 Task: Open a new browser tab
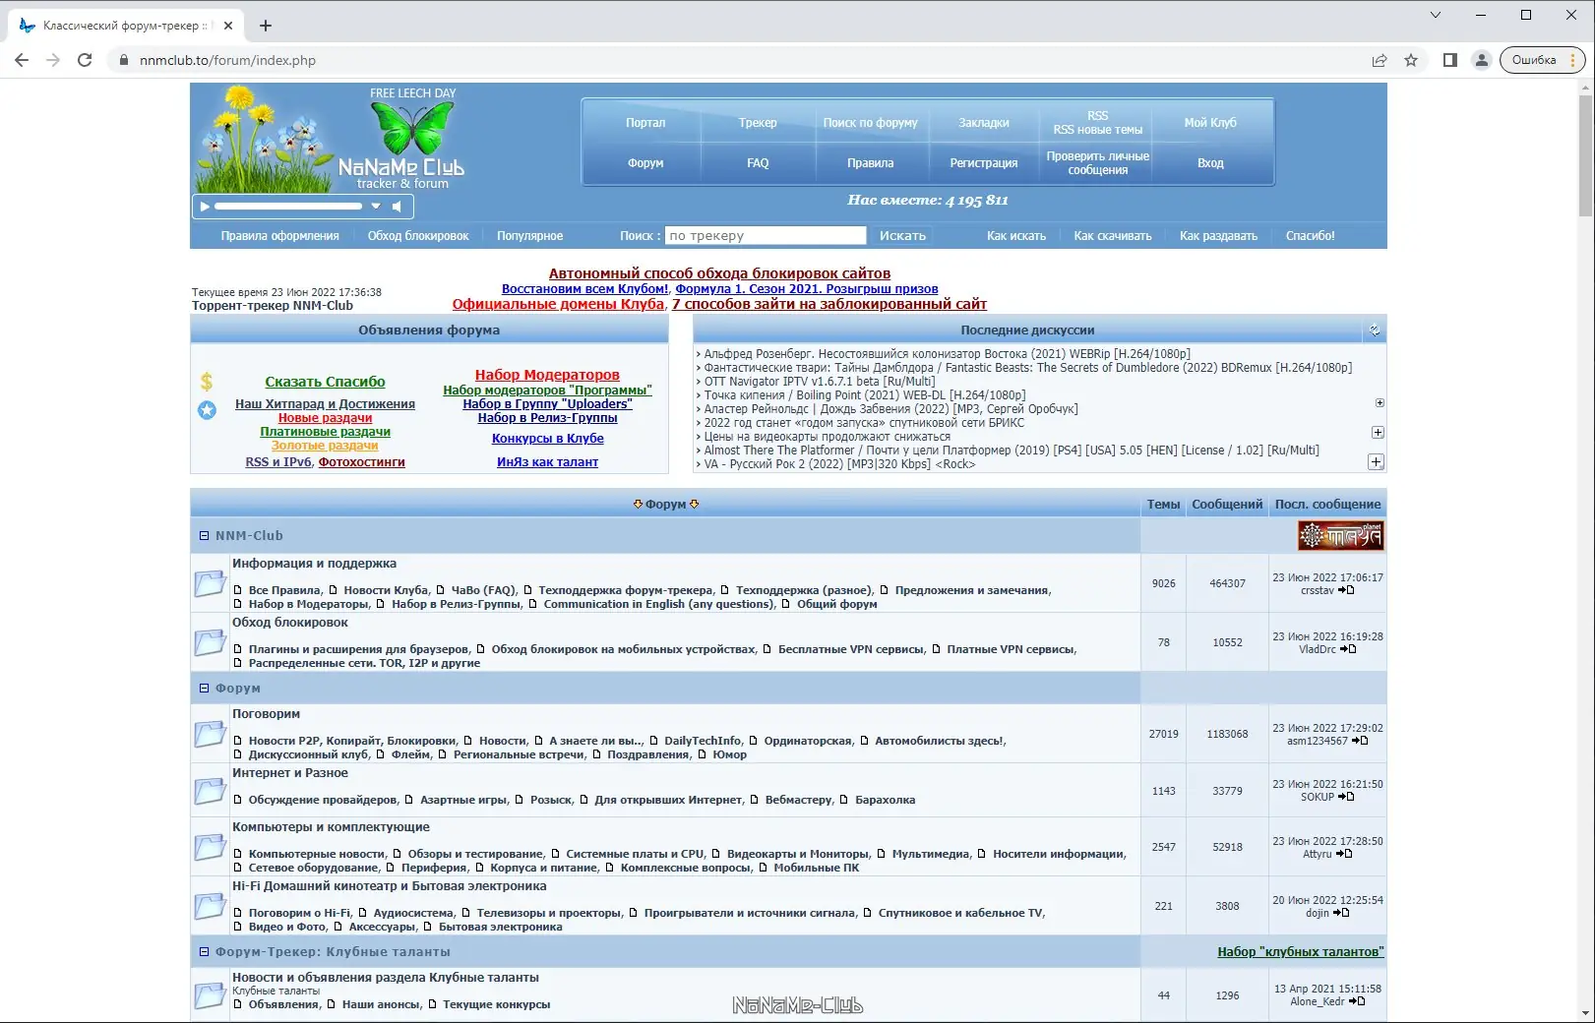click(x=266, y=26)
